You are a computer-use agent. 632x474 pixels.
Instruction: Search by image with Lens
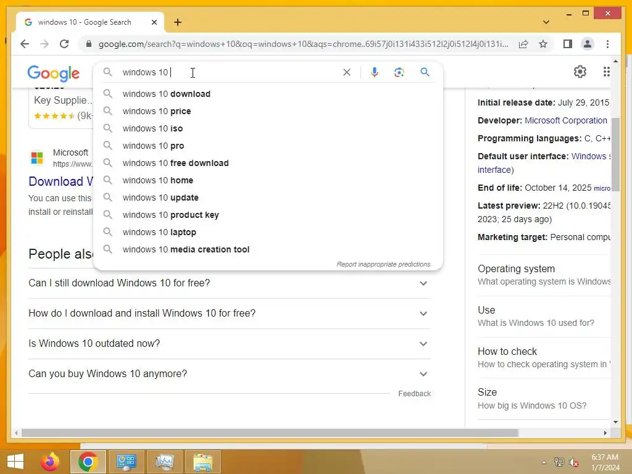[399, 72]
